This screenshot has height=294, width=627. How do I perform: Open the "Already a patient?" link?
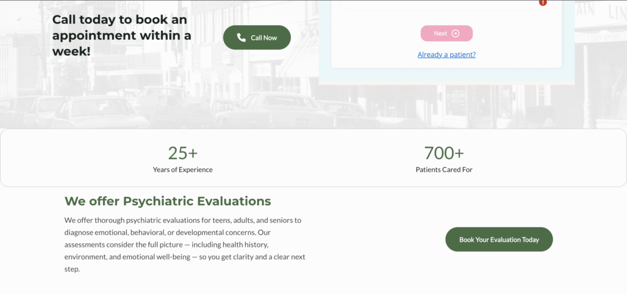tap(446, 55)
